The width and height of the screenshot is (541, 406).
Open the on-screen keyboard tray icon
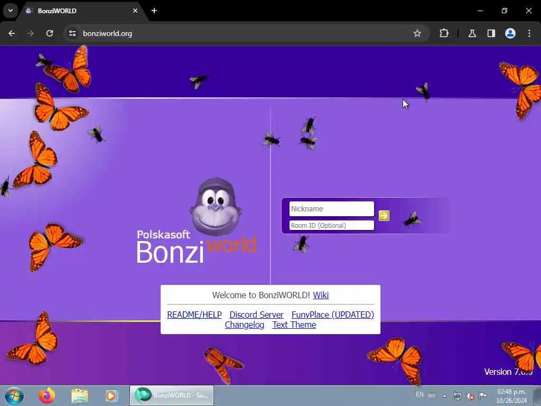(432, 395)
